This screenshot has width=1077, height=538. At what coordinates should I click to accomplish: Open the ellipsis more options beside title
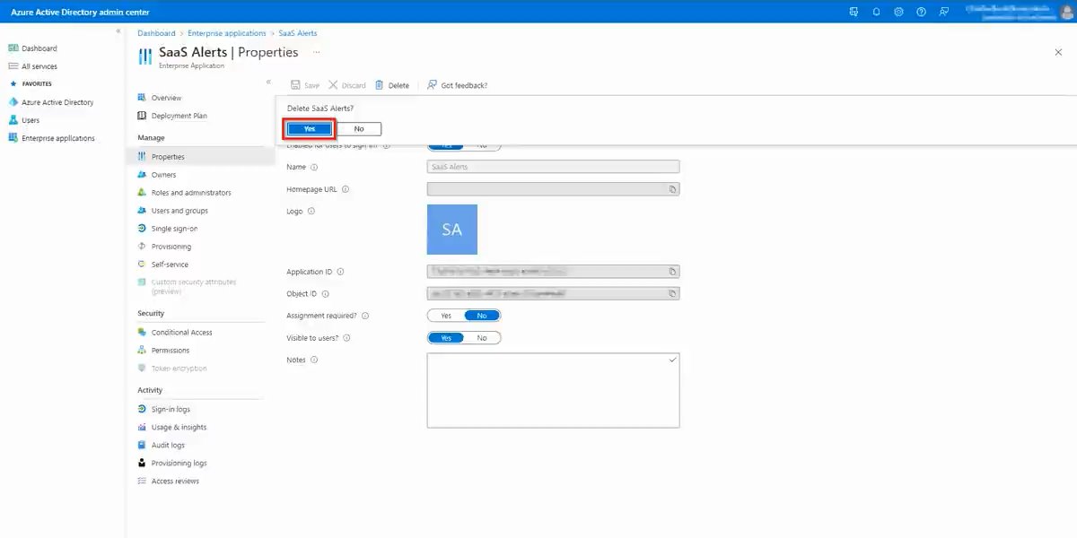coord(316,53)
